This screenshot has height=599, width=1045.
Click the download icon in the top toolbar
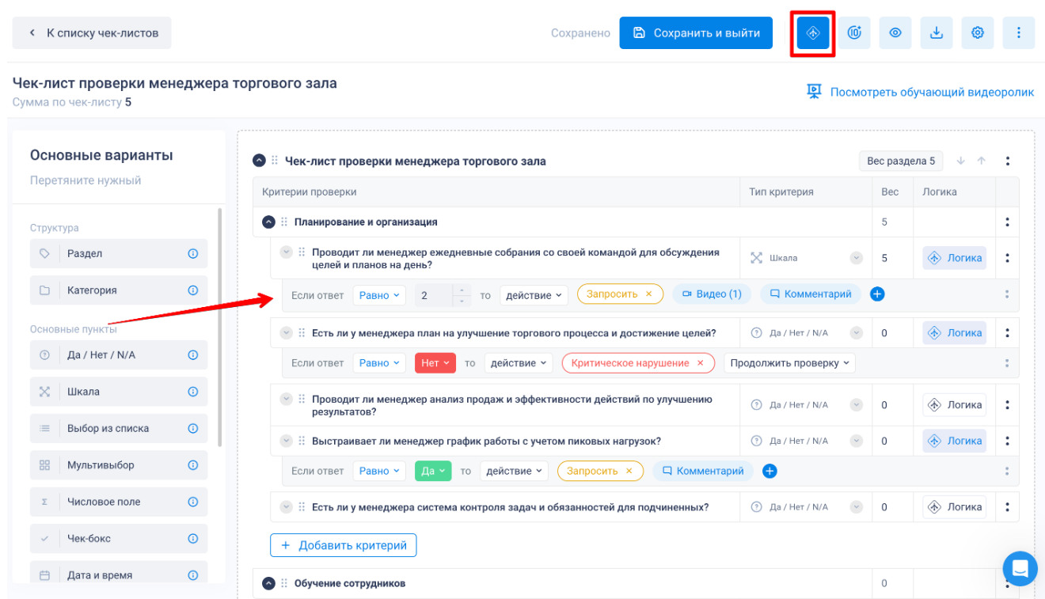coord(937,33)
